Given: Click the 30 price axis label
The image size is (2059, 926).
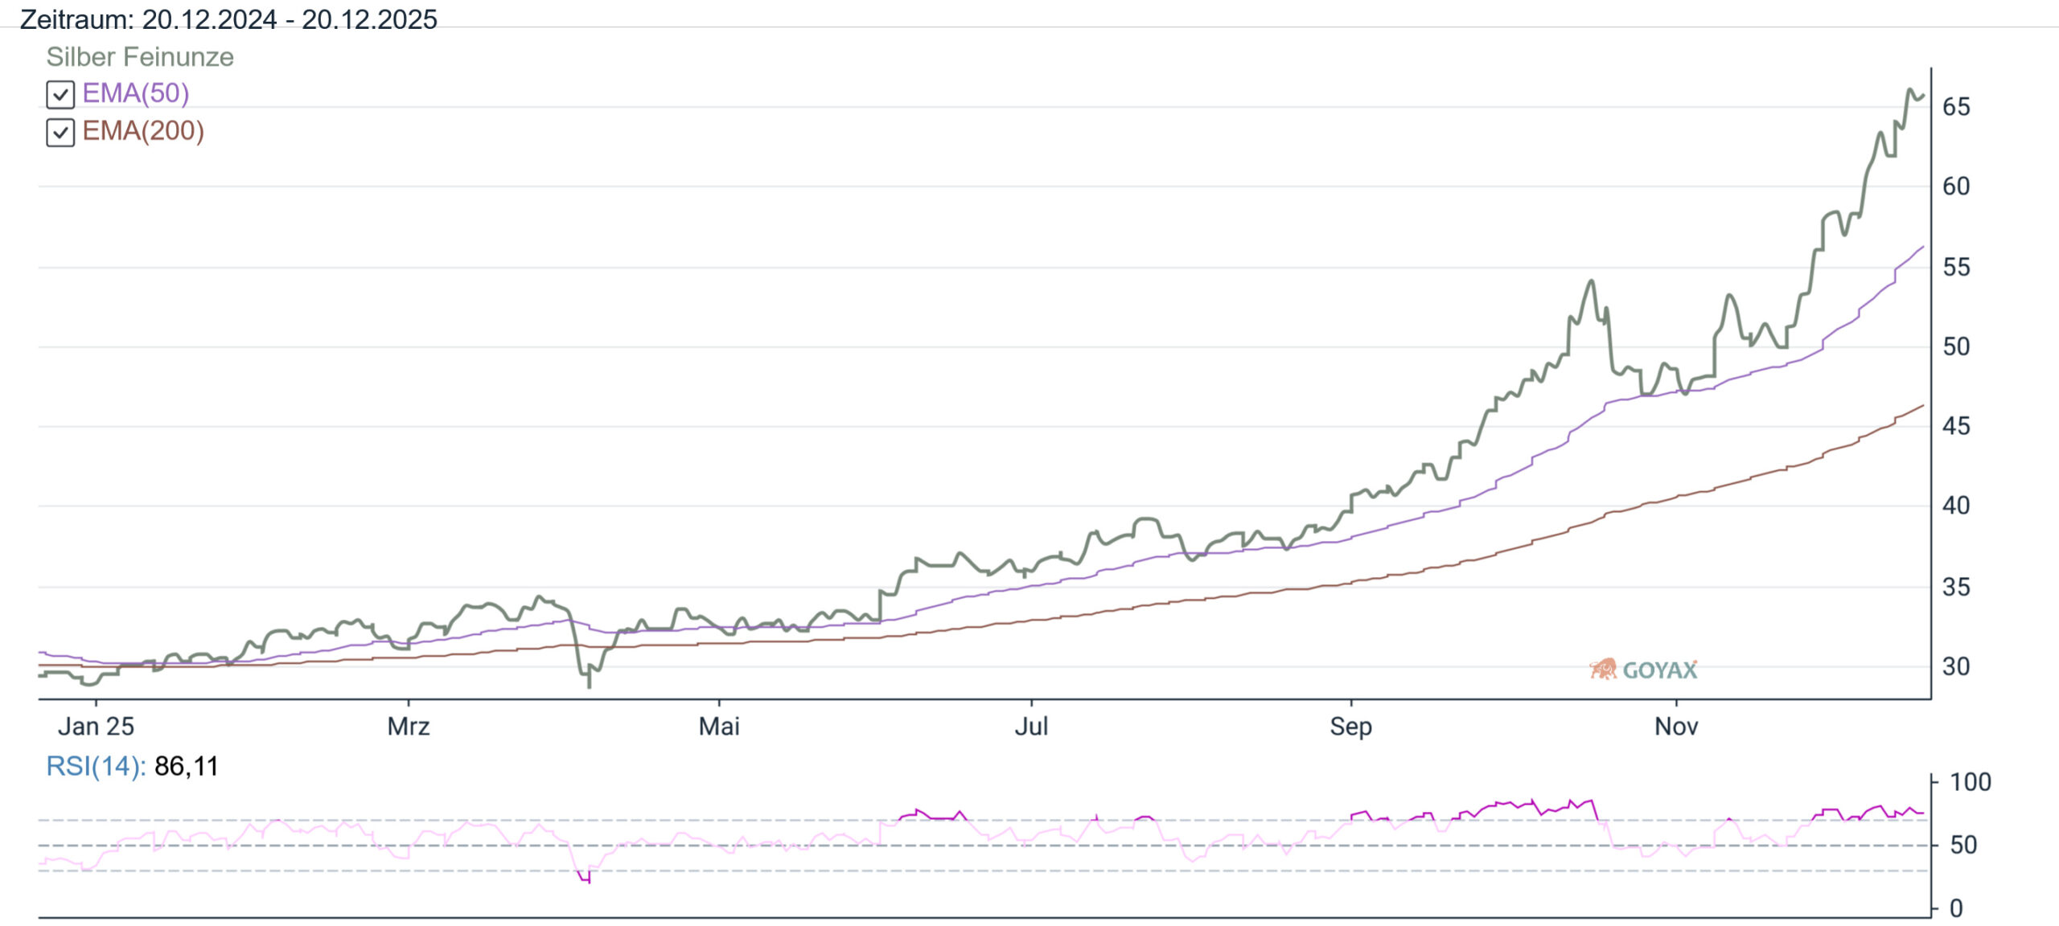Looking at the screenshot, I should [1956, 666].
